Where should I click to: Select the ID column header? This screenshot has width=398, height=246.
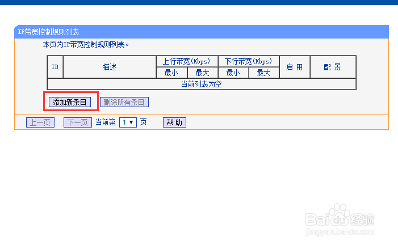[x=55, y=67]
